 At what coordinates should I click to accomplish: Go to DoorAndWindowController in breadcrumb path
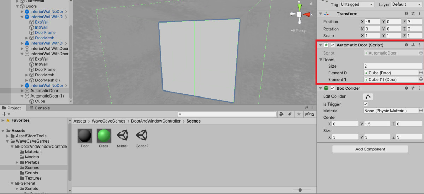pyautogui.click(x=156, y=121)
